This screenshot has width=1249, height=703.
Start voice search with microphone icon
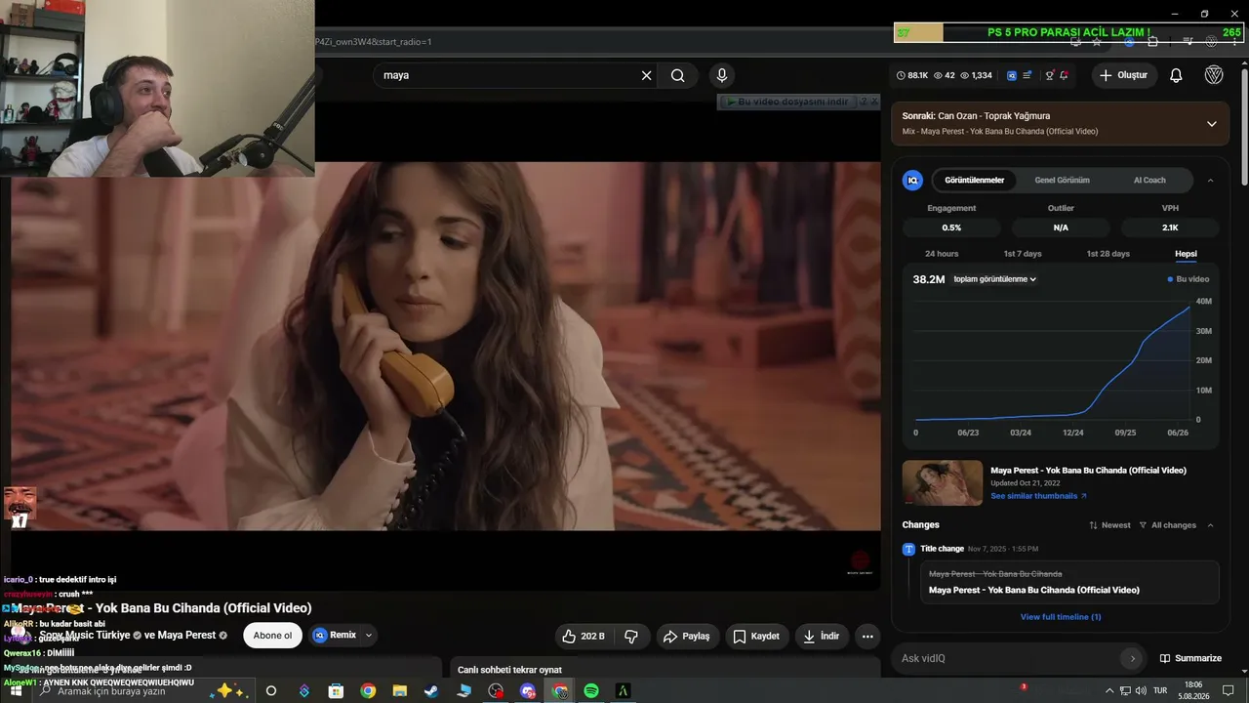722,75
